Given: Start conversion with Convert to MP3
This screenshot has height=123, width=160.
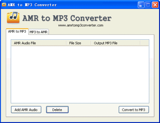Looking at the screenshot, I should click(134, 110).
